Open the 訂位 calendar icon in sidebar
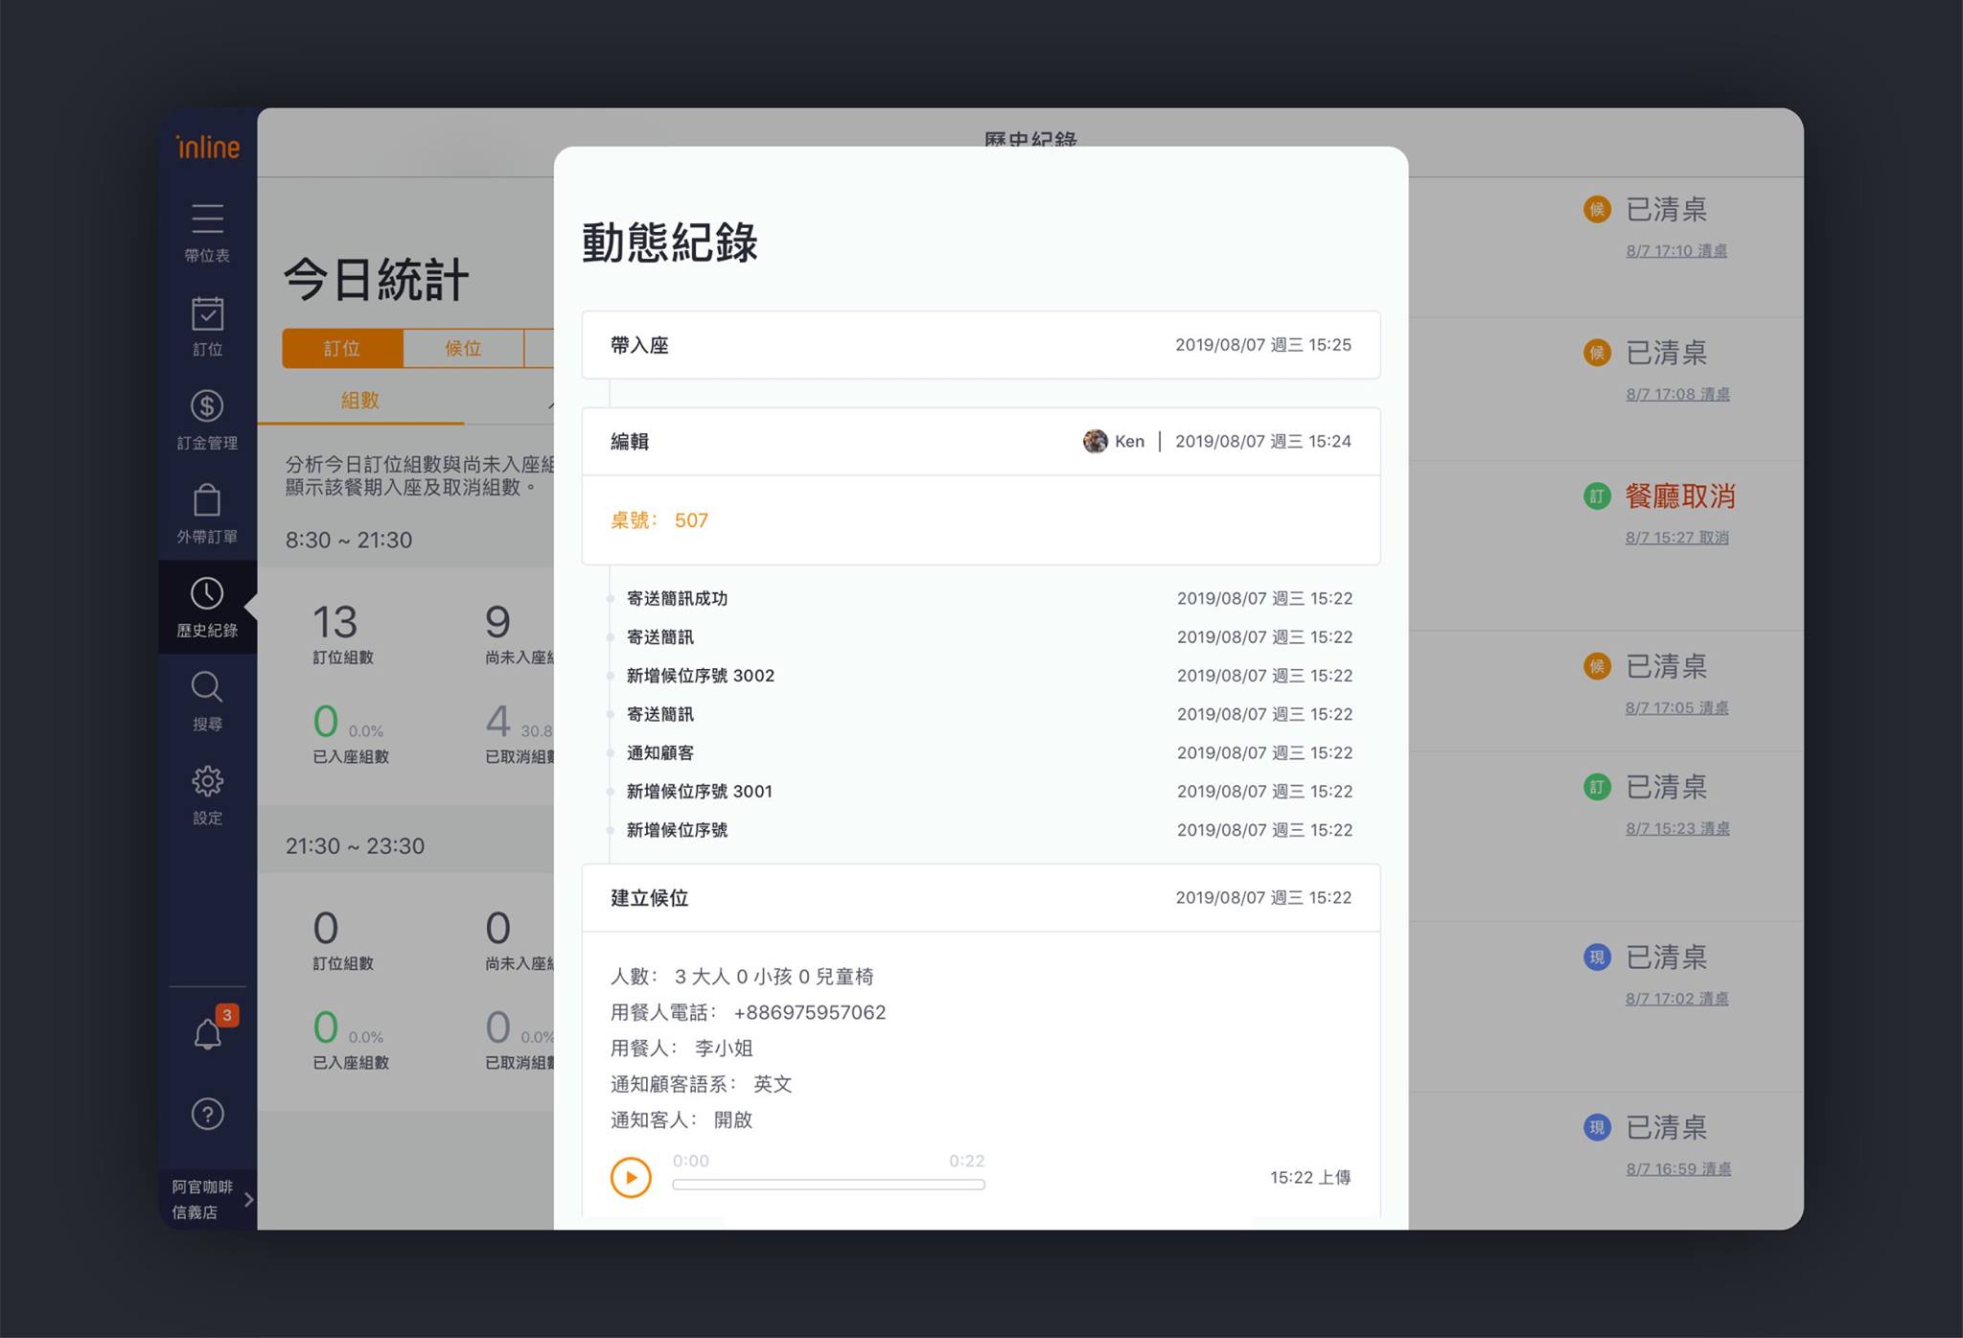This screenshot has width=1963, height=1338. click(207, 314)
